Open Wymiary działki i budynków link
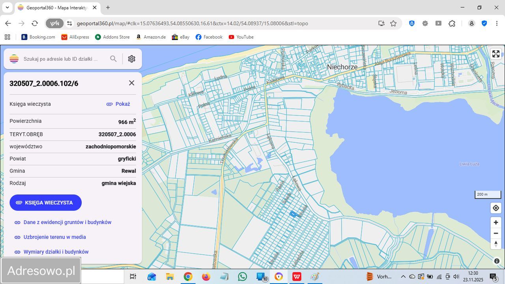 tap(56, 252)
